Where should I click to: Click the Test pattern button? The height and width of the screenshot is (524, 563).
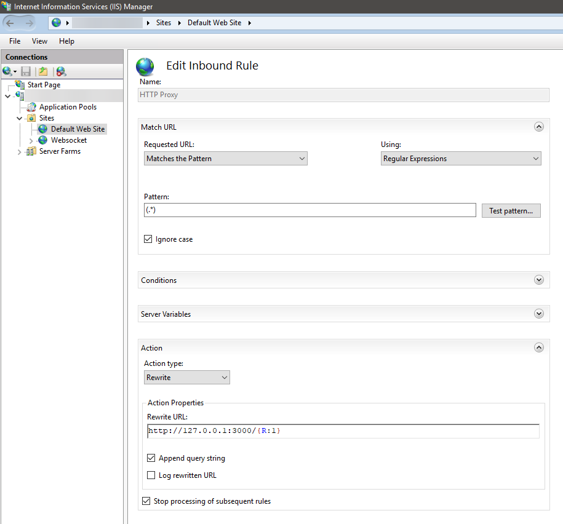pyautogui.click(x=511, y=210)
